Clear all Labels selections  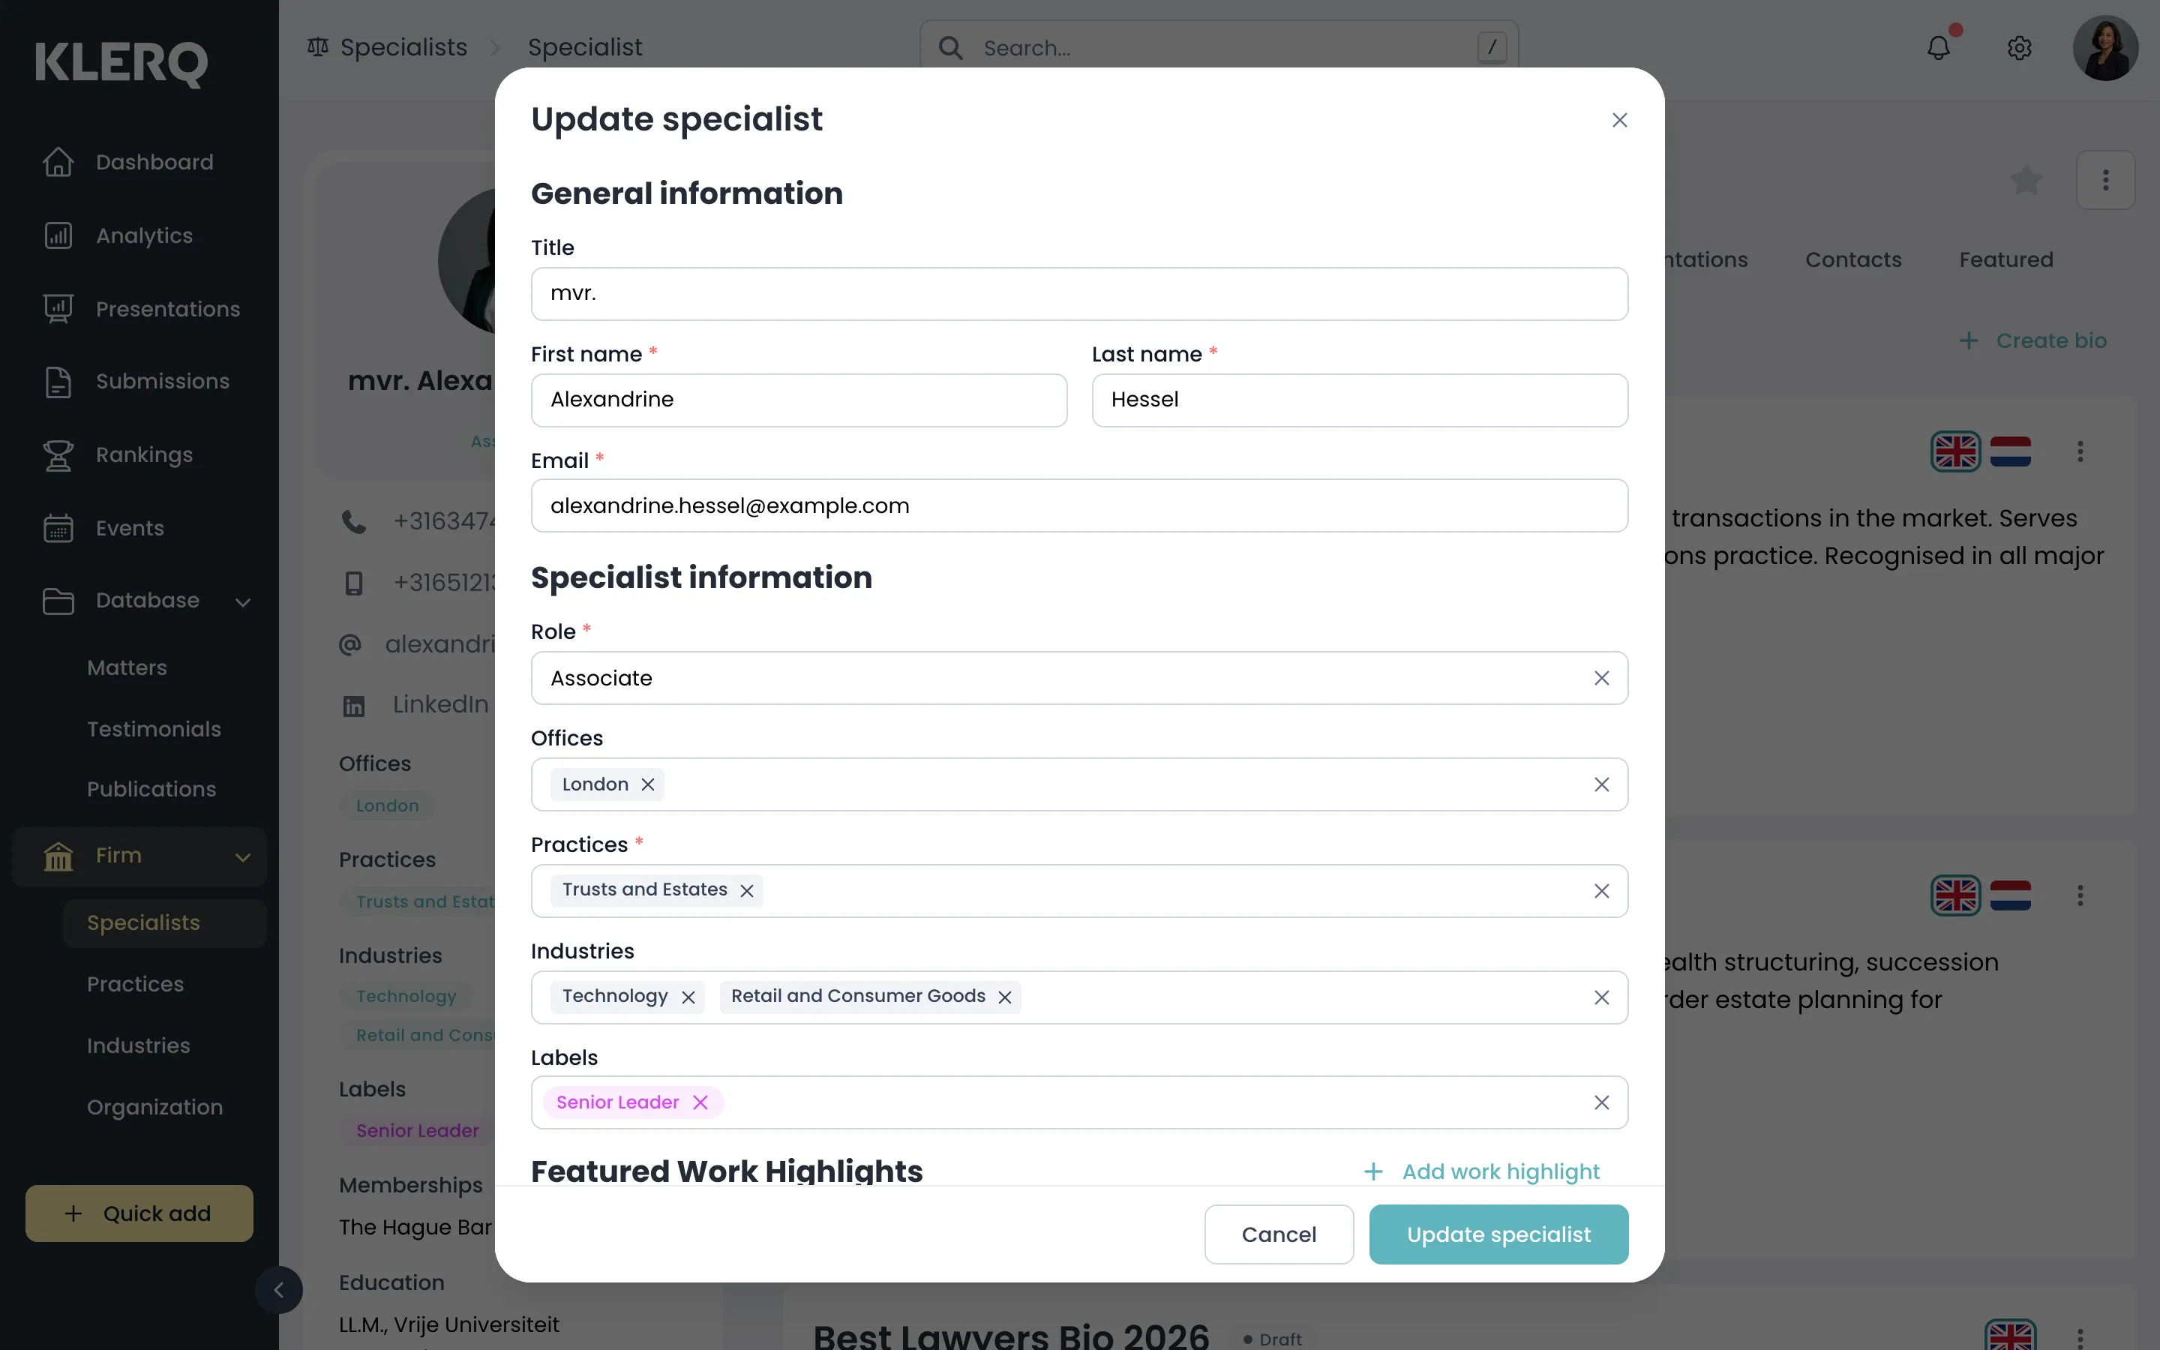(x=1601, y=1102)
